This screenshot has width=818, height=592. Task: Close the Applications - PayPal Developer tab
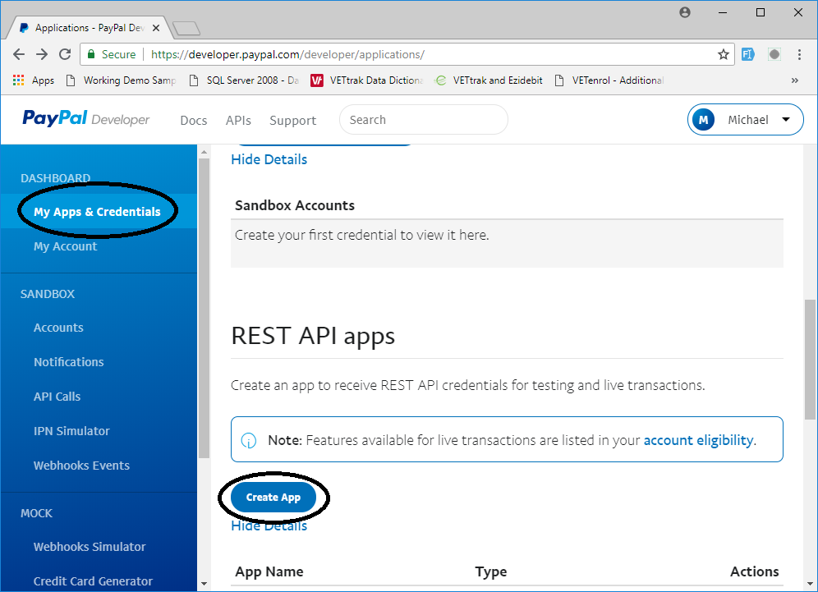155,28
